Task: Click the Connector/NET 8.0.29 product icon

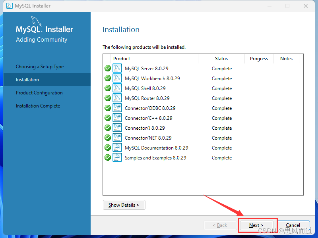Action: tap(117, 138)
